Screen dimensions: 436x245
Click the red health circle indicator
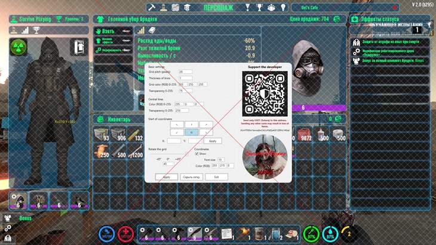125,234
